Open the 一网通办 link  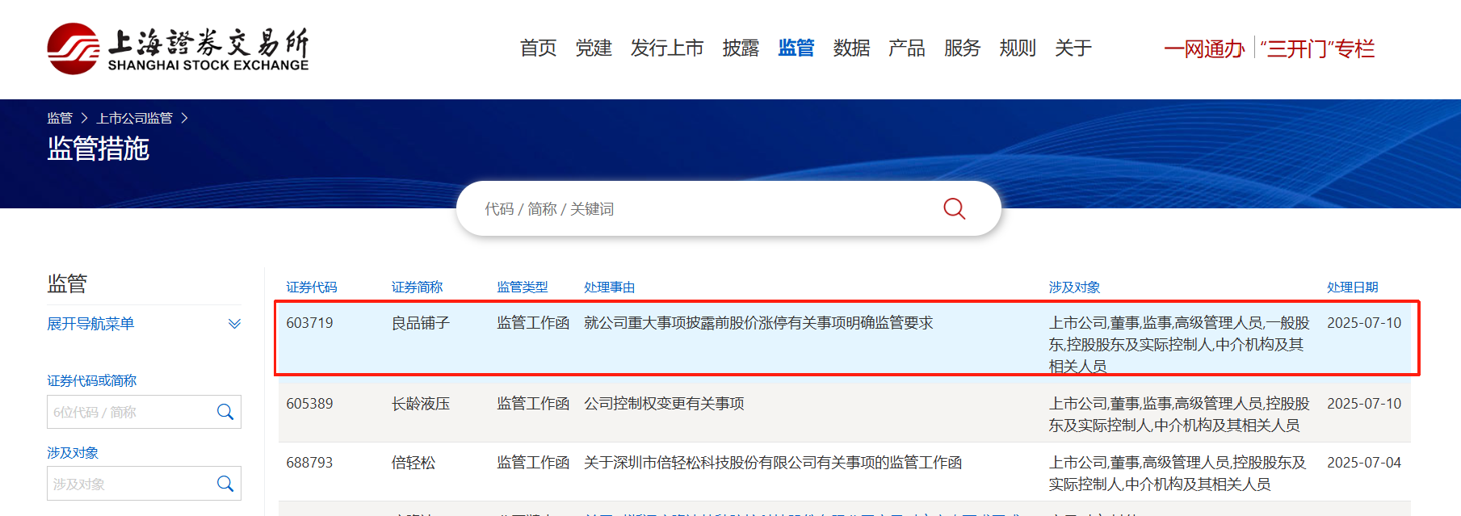[1204, 49]
